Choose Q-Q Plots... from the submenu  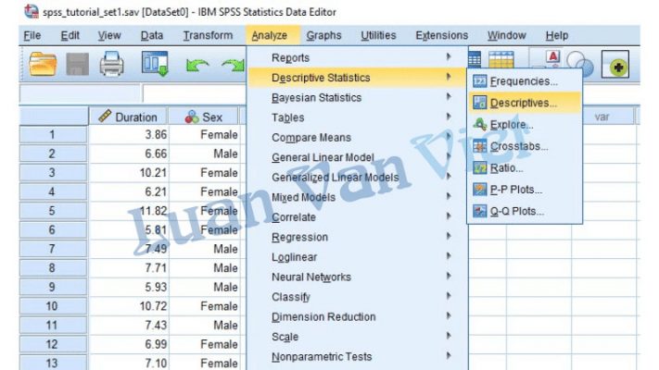point(524,211)
